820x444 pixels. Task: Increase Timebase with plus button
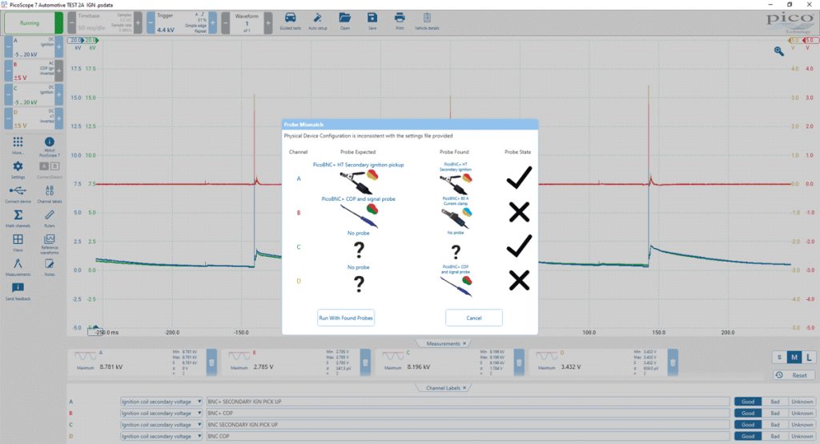[x=138, y=23]
